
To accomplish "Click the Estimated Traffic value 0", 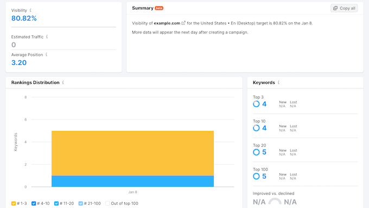I will click(x=14, y=45).
